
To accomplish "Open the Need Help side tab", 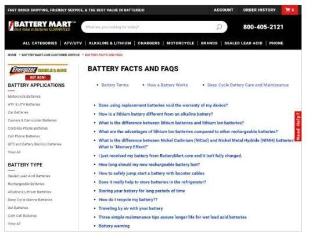I will click(x=298, y=126).
